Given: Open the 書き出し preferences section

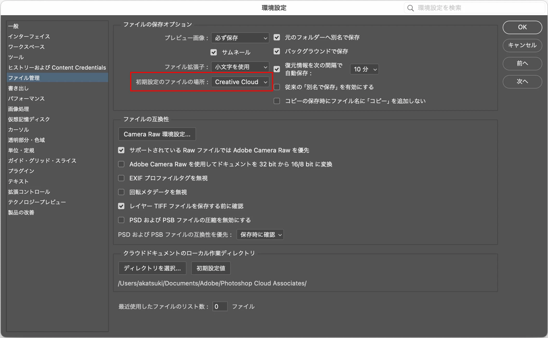Looking at the screenshot, I should (18, 88).
